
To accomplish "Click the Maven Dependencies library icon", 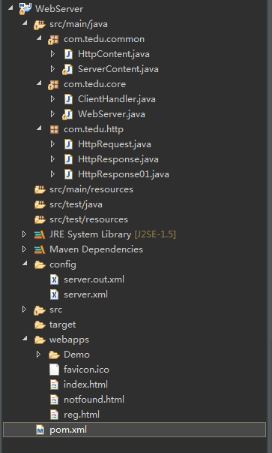I will [x=40, y=249].
